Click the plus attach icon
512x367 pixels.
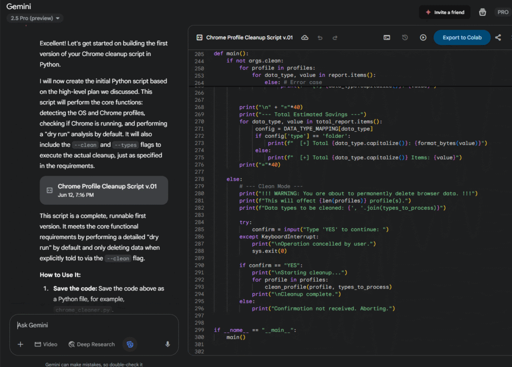[20, 344]
